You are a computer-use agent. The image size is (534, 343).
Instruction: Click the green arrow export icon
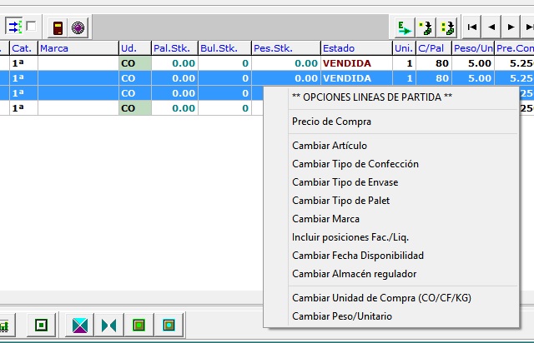click(406, 27)
